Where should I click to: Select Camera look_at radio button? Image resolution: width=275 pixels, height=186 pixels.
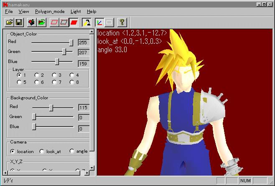click(x=42, y=151)
